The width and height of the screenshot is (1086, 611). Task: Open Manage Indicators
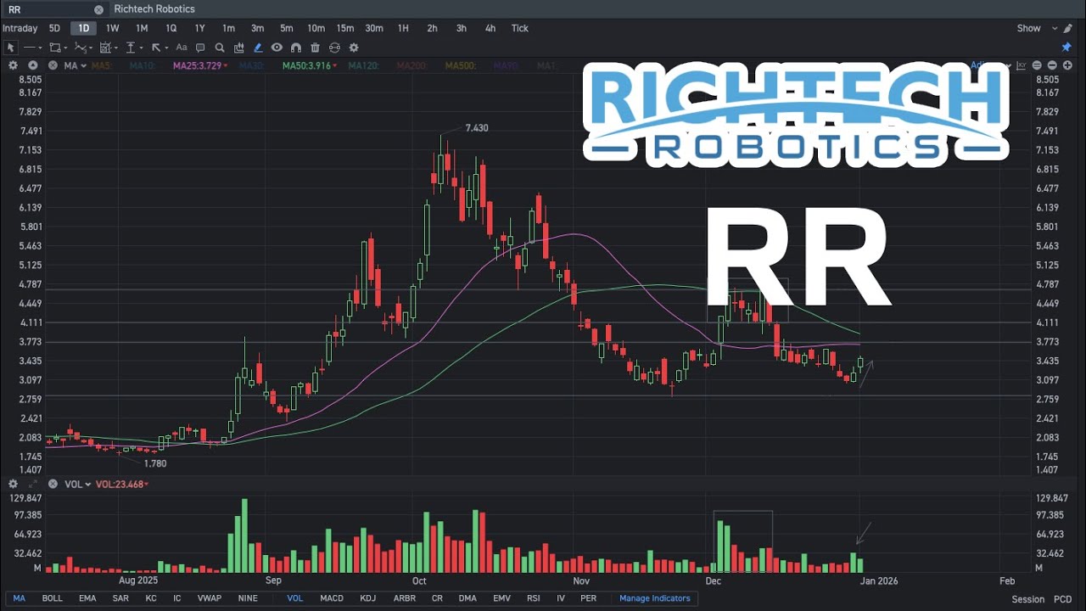655,598
